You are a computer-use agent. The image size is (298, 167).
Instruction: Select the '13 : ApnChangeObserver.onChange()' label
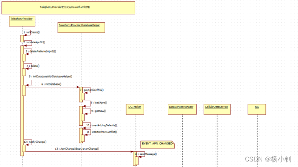click(77, 149)
